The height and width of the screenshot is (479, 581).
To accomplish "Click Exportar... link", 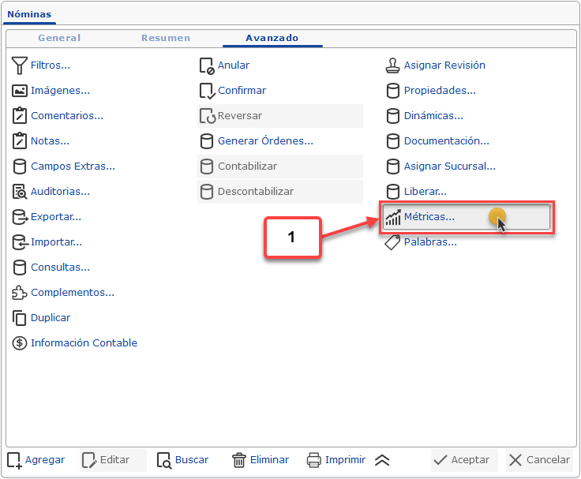I will [x=56, y=216].
